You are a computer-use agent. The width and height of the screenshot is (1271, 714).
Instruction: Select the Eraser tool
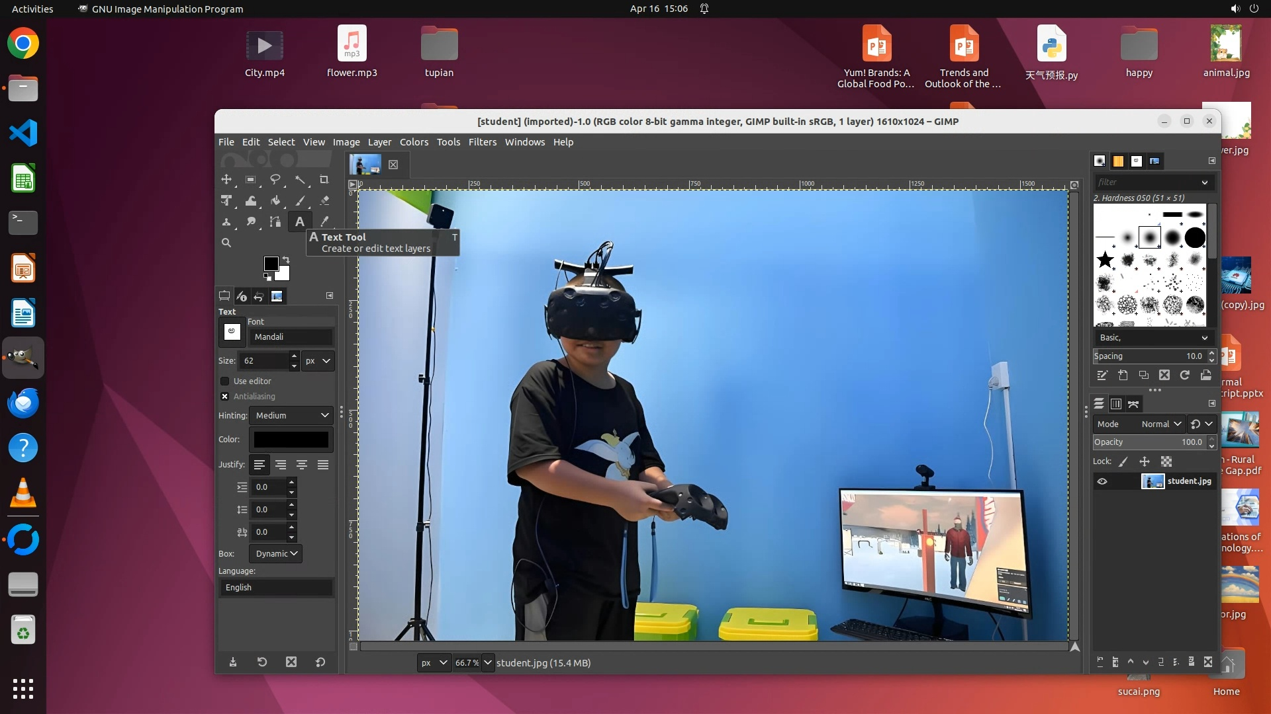tap(324, 200)
